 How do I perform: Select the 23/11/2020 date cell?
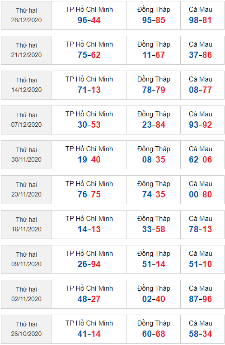pos(26,190)
